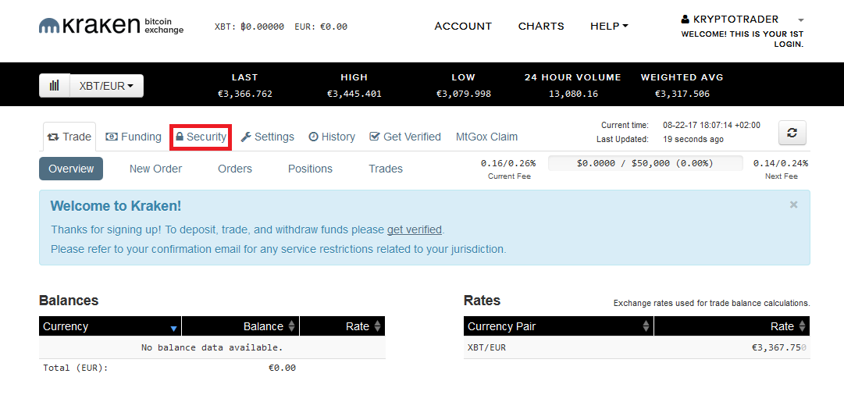The height and width of the screenshot is (395, 844).
Task: Click the 0.14/0.24% next fee
Action: (781, 163)
